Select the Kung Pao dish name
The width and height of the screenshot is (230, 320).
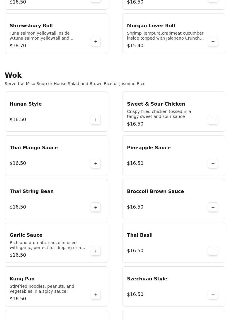pyautogui.click(x=22, y=279)
